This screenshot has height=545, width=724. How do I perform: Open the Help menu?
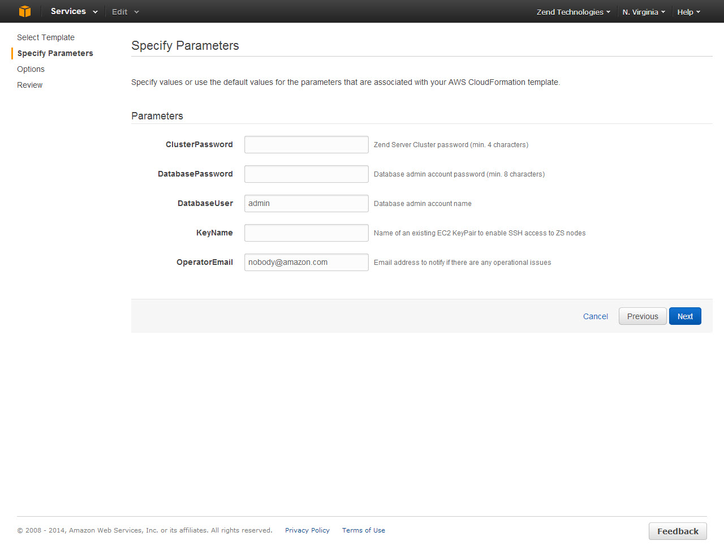[x=688, y=12]
